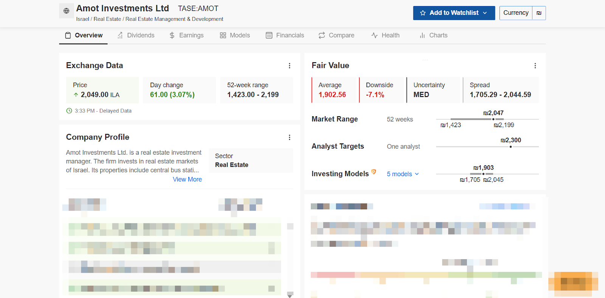Click the Day change 61.00 (3.07%) value

point(172,95)
